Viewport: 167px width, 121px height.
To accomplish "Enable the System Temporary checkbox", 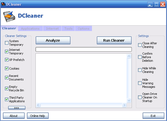I will click(x=7, y=43).
